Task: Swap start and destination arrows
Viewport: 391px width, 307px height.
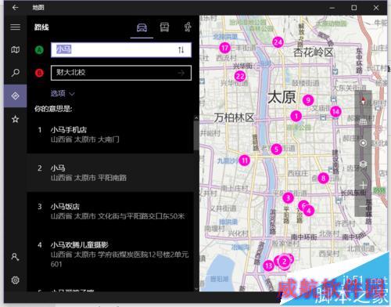Action: (x=181, y=49)
